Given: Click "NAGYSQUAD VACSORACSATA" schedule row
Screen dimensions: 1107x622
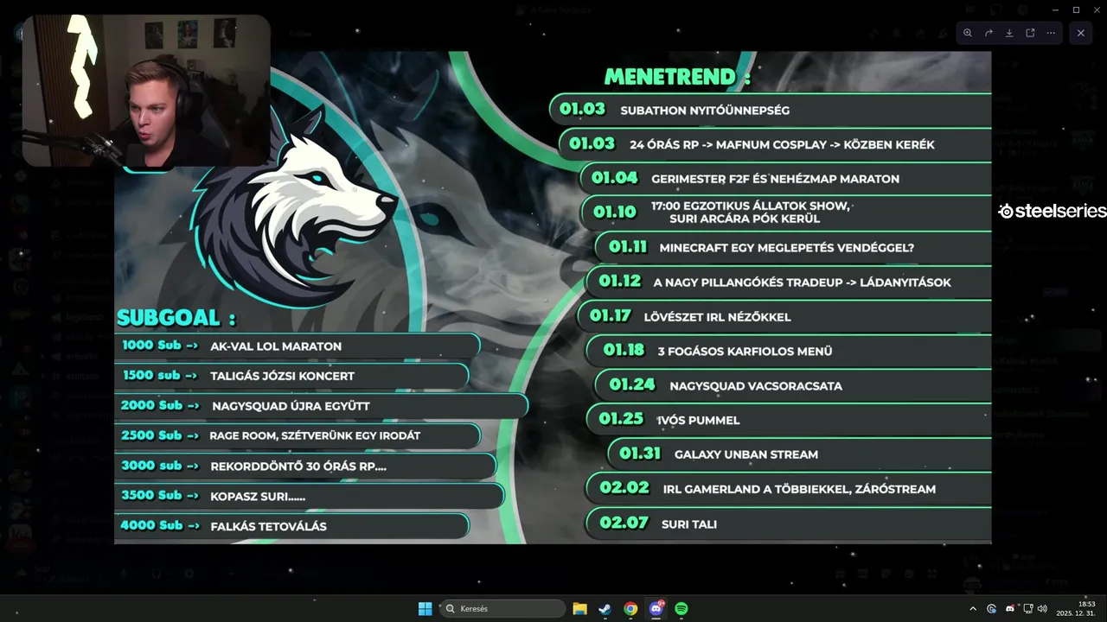Looking at the screenshot, I should (x=794, y=385).
